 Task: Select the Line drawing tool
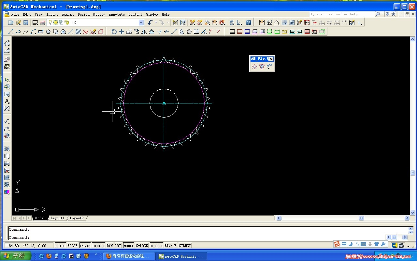click(10, 32)
